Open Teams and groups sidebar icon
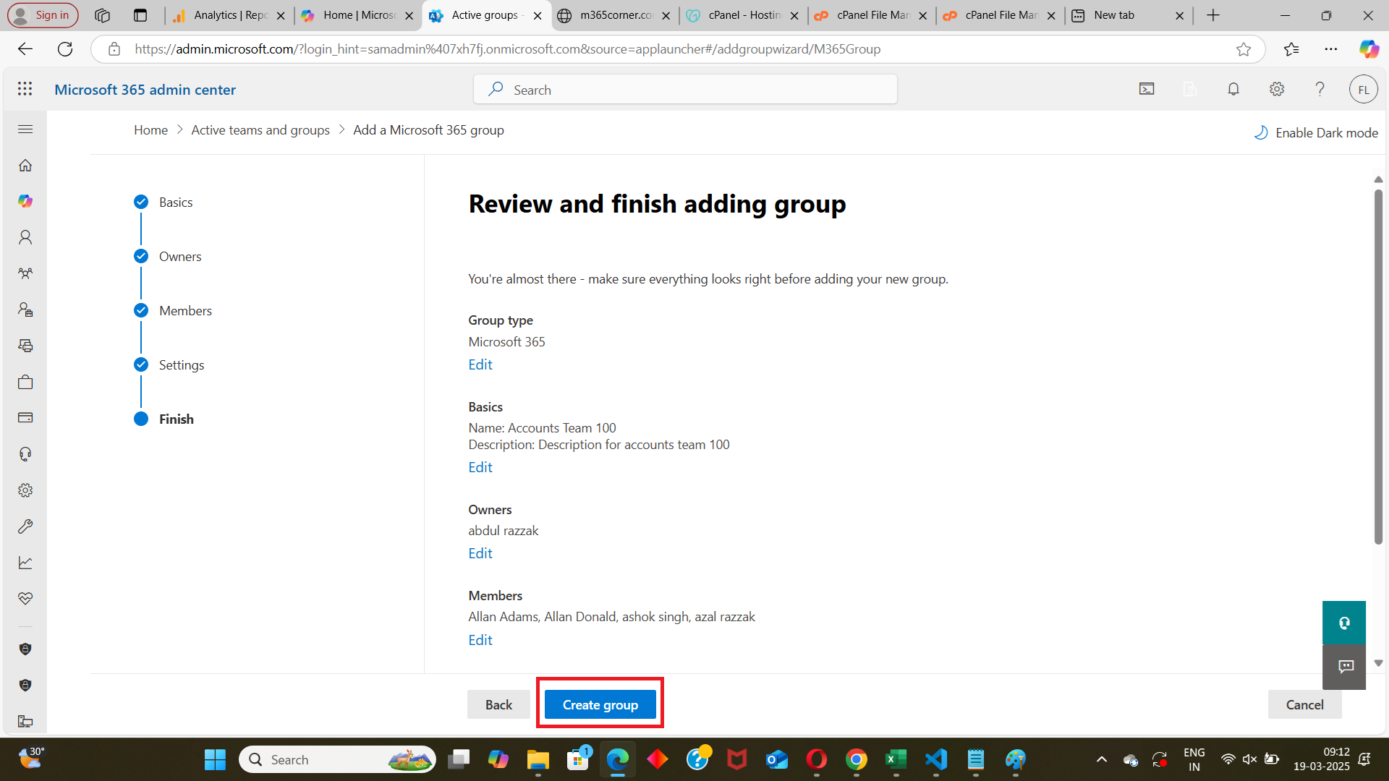 pos(25,273)
